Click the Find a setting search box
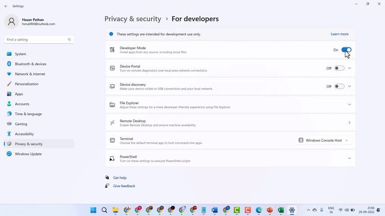 point(39,40)
